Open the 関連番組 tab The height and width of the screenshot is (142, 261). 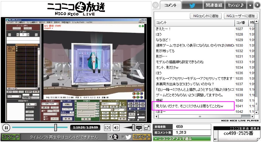pos(214,6)
